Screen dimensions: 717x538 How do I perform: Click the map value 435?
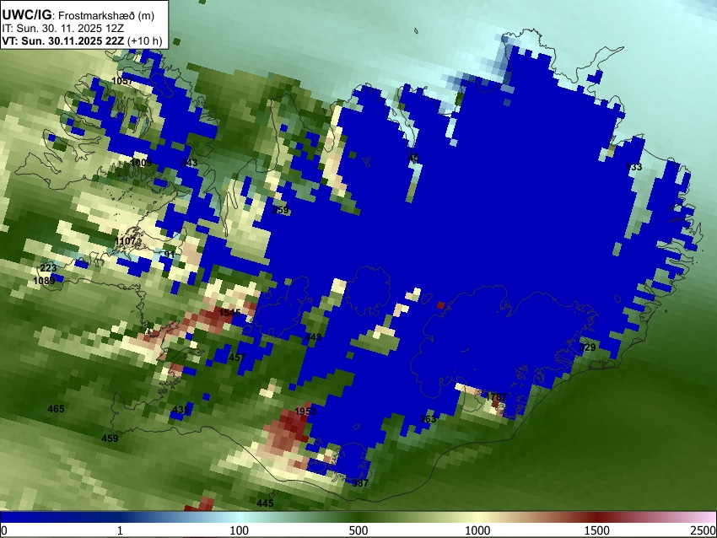coord(181,410)
